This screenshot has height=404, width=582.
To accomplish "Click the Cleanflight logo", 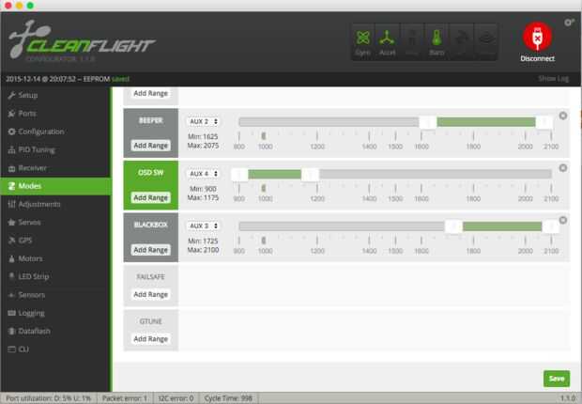I will 81,42.
